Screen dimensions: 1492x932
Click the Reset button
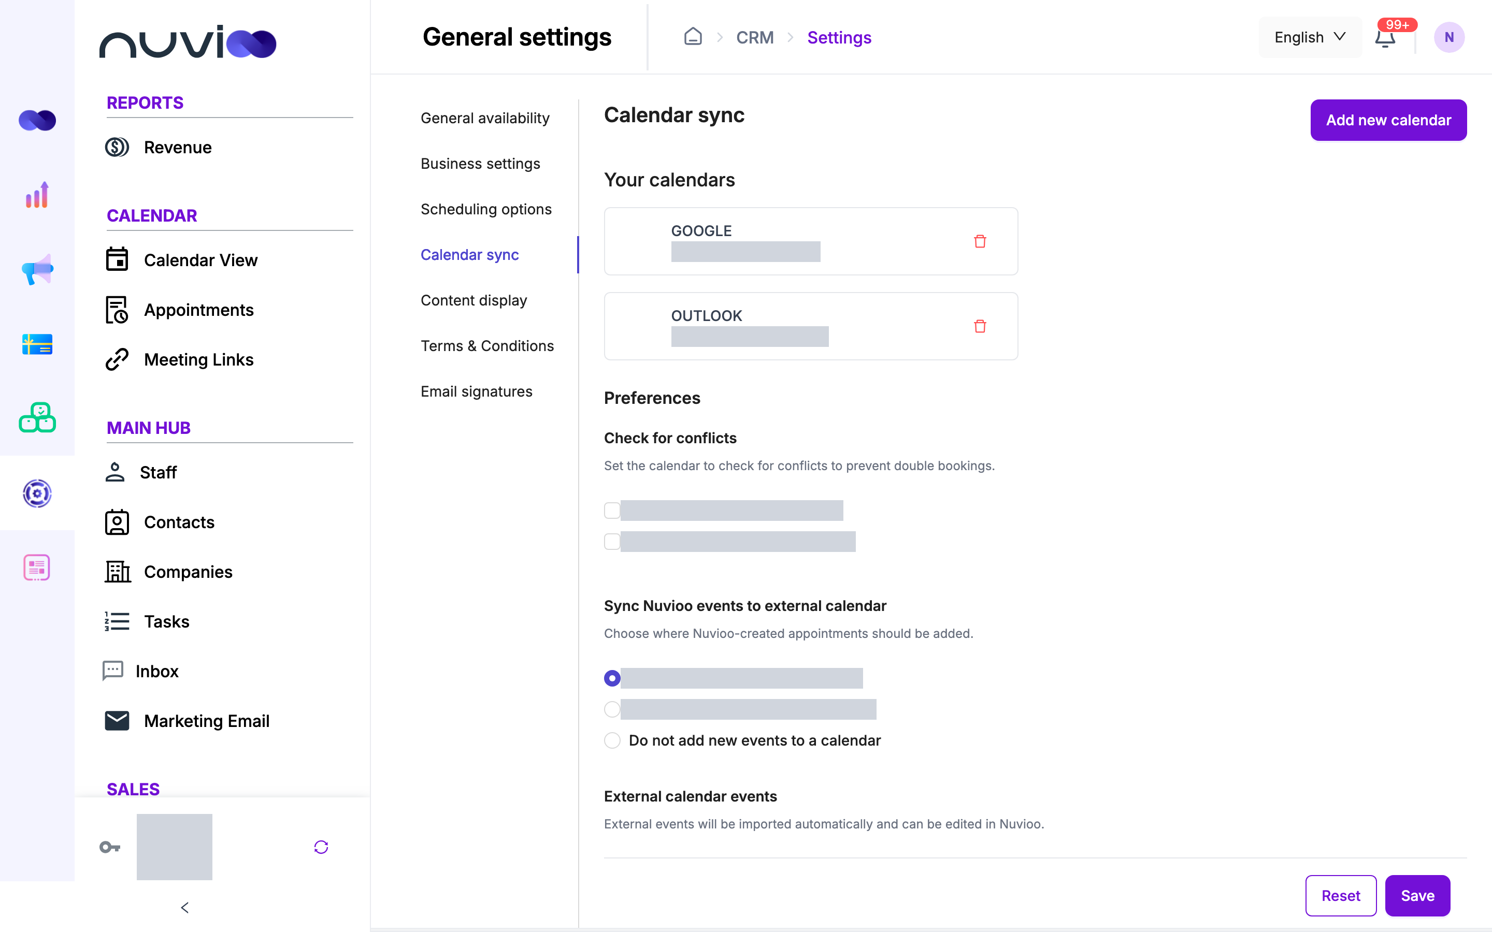click(x=1340, y=896)
